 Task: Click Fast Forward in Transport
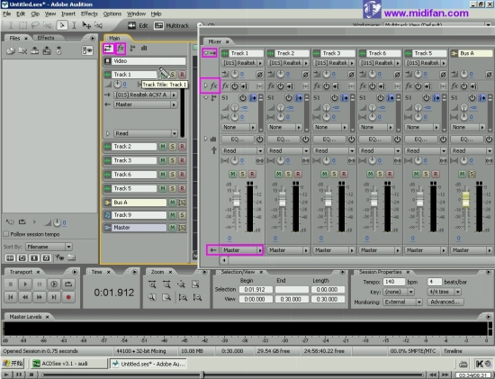40,297
